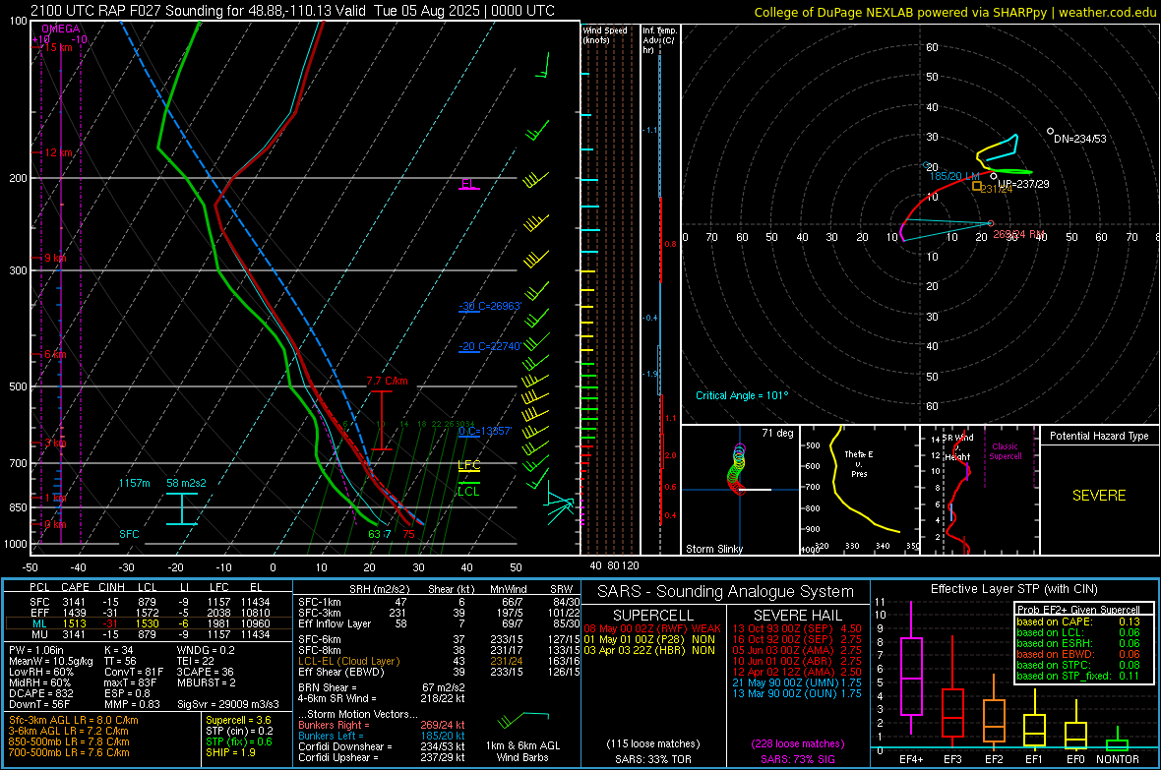This screenshot has width=1161, height=770.
Task: Click the red 7.7 C/km lapse rate label
Action: coord(387,382)
